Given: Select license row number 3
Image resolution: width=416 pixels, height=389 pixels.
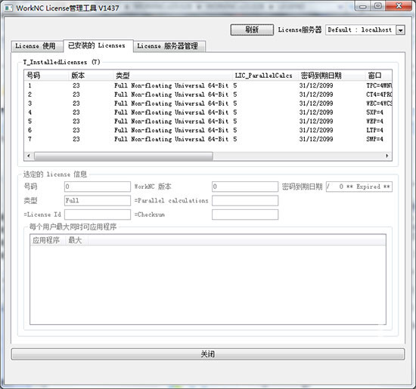Looking at the screenshot, I should tap(208, 103).
